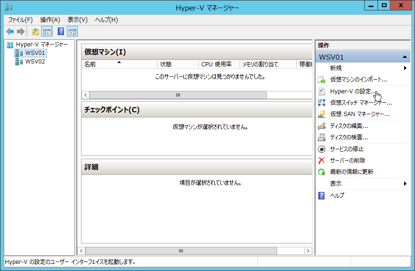Open the 操作(A) menu
415x271 pixels.
coord(50,20)
